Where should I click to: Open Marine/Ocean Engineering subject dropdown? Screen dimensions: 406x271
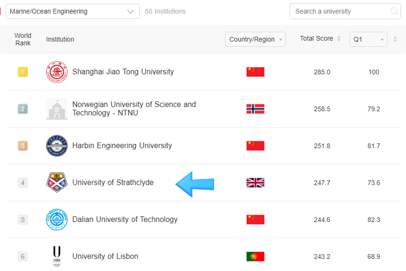[x=73, y=11]
